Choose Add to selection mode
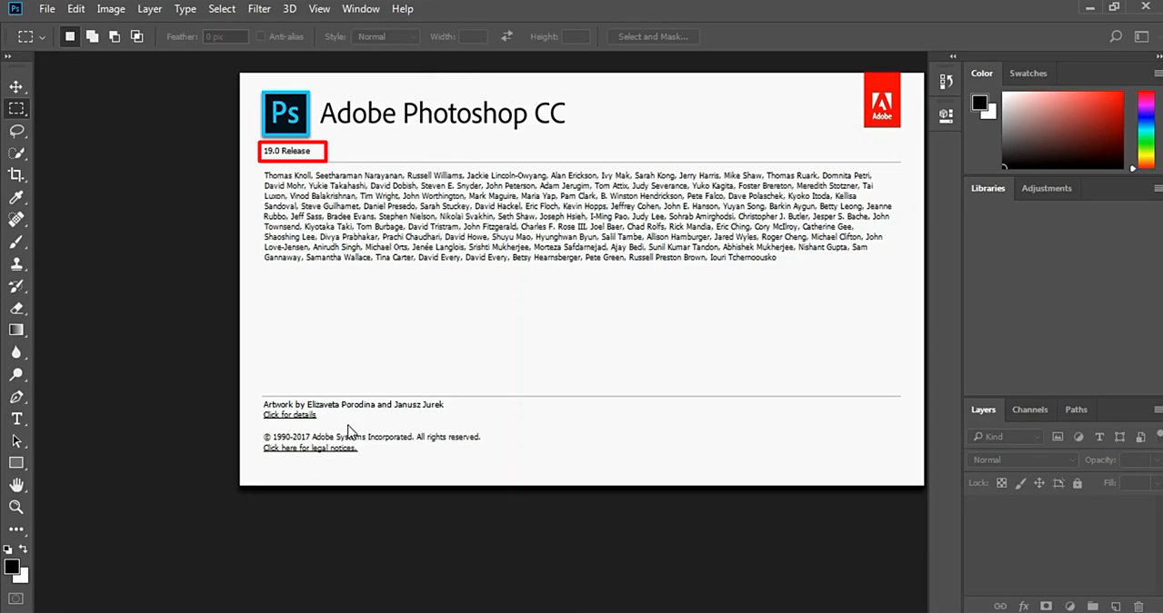The image size is (1163, 613). pos(92,36)
